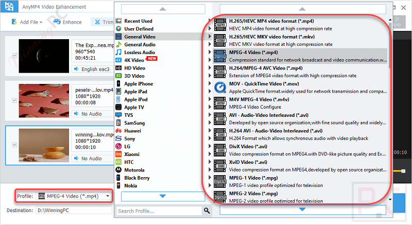Image resolution: width=412 pixels, height=225 pixels.
Task: Click the Add File icon
Action: pyautogui.click(x=14, y=22)
